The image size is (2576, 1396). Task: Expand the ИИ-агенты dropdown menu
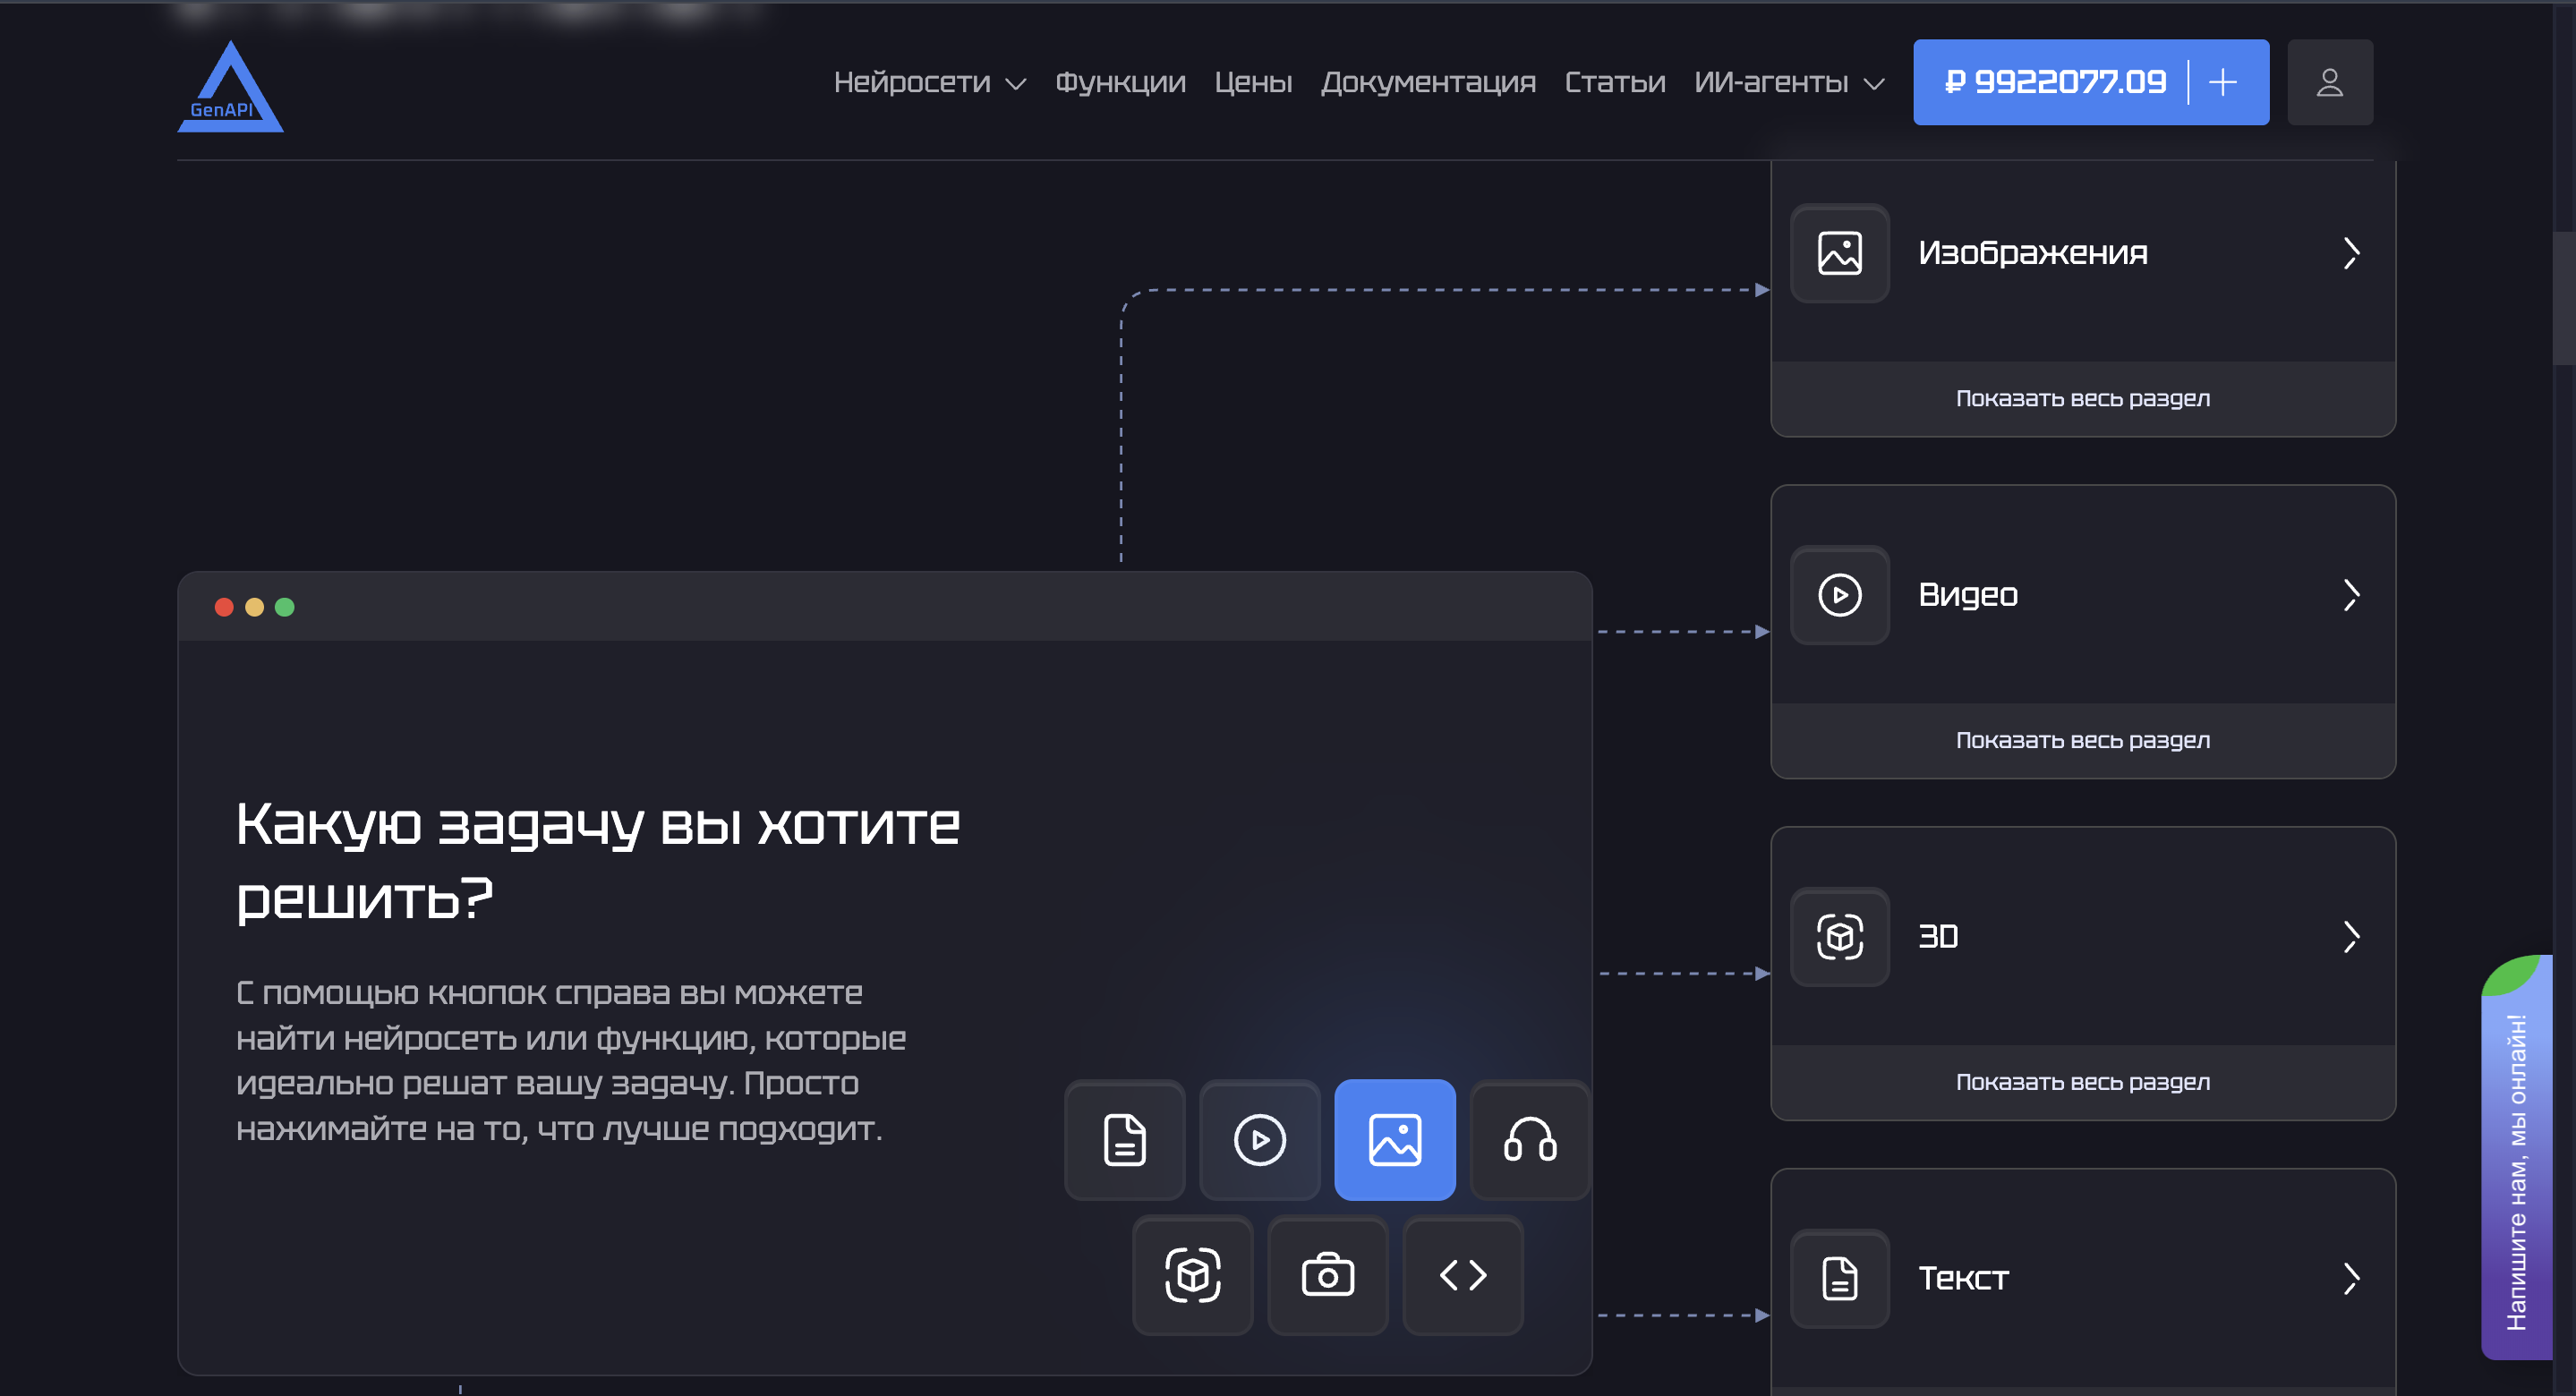tap(1789, 82)
